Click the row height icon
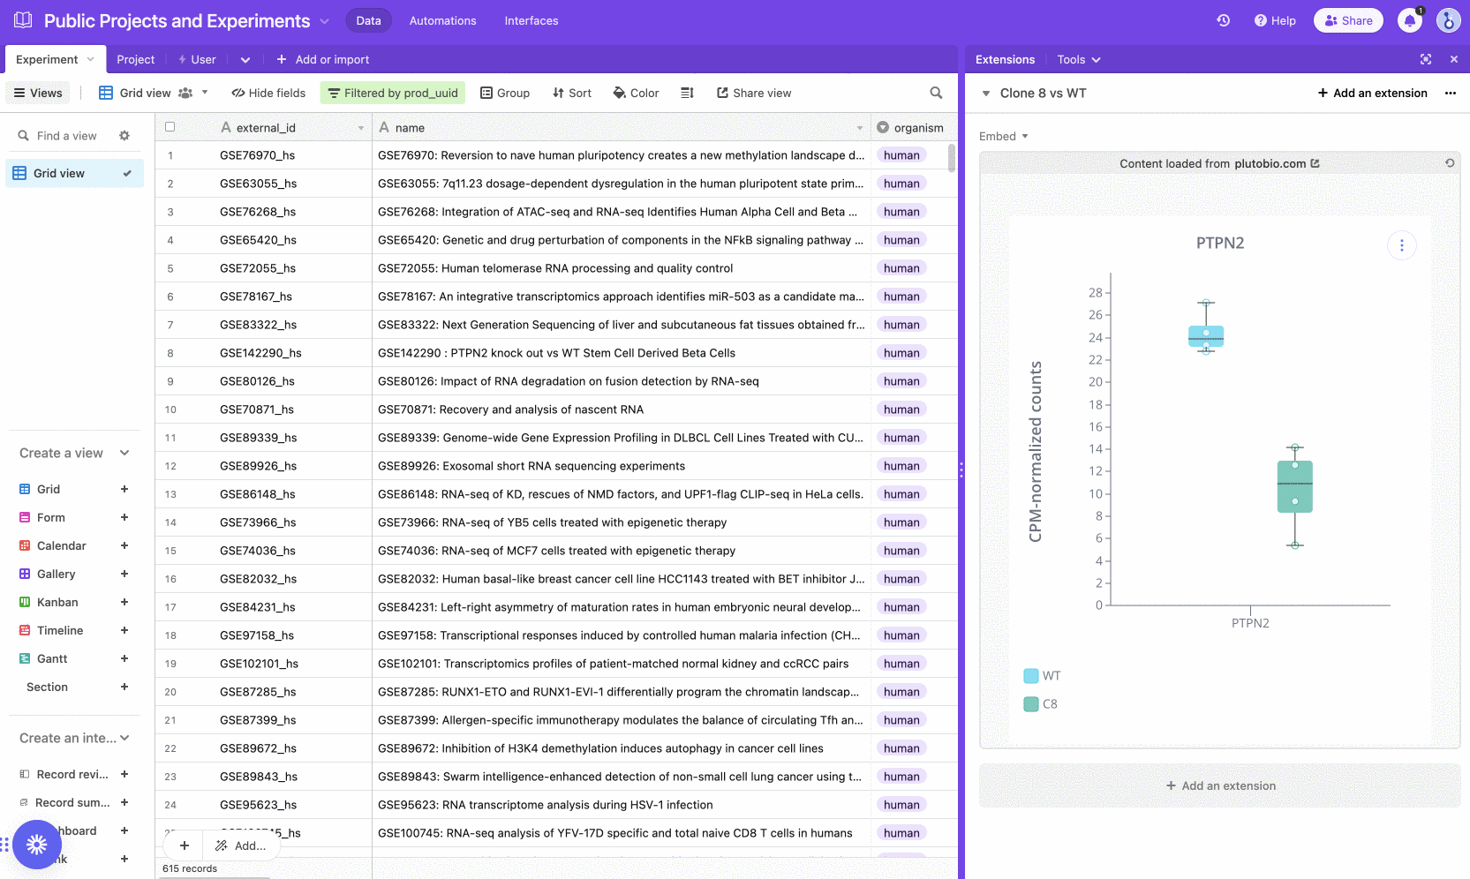The width and height of the screenshot is (1470, 879). tap(687, 93)
